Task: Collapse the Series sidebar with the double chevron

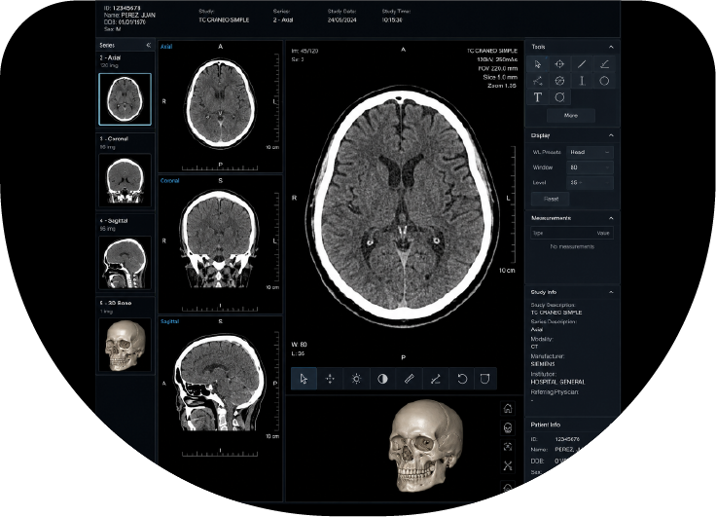Action: [149, 45]
